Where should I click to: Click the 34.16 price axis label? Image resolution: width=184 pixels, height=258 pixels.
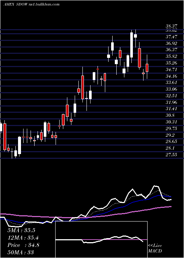[171, 76]
